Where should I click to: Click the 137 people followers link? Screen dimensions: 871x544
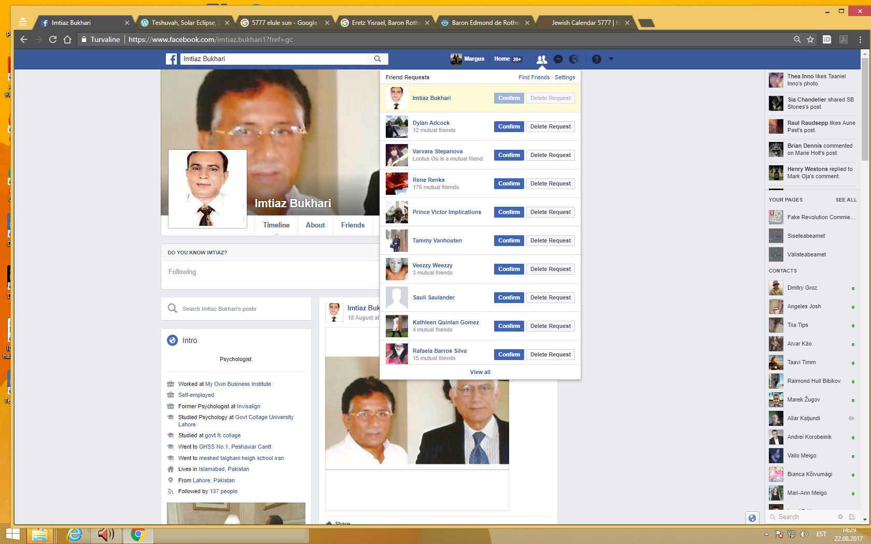tap(223, 491)
